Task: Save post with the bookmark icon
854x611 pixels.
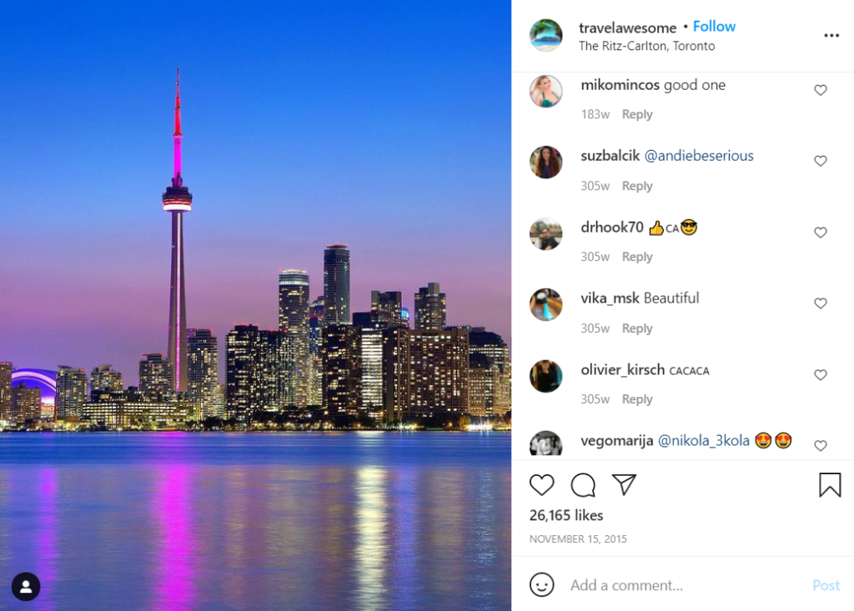Action: [830, 484]
